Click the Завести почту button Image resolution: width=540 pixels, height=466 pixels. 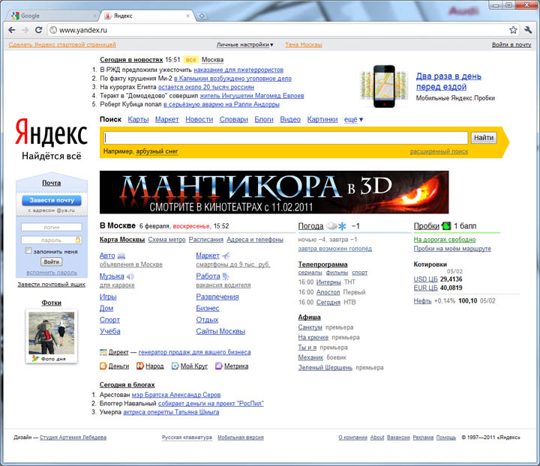51,200
